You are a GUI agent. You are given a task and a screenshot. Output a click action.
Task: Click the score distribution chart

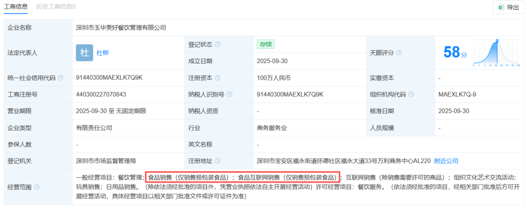point(496,53)
